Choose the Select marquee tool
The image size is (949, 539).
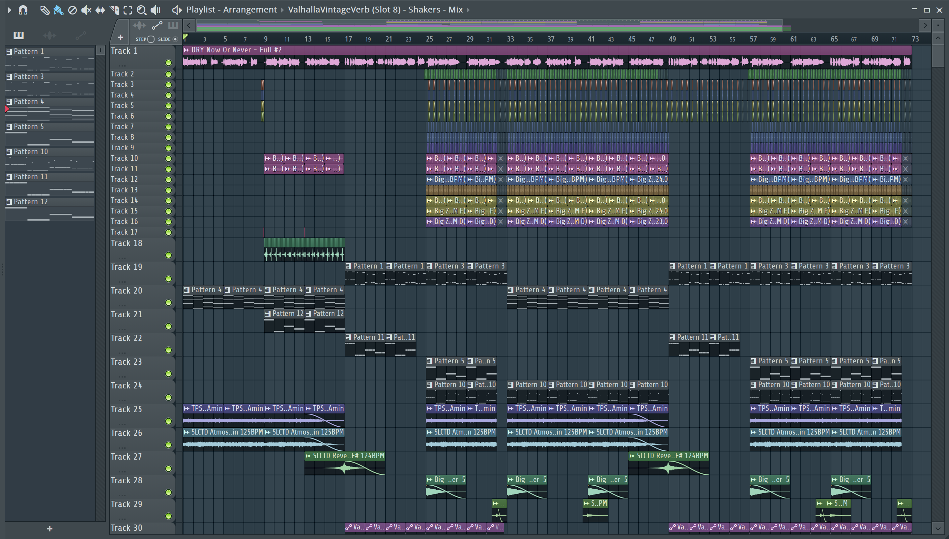128,10
